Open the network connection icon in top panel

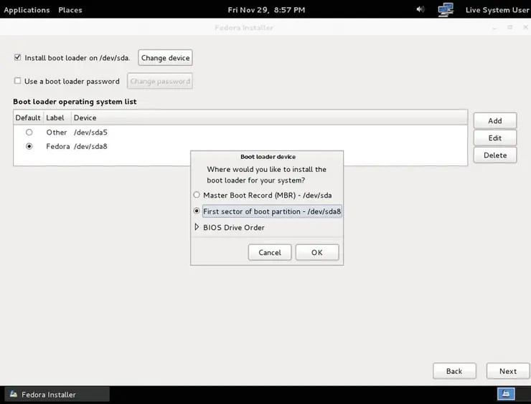[x=446, y=10]
